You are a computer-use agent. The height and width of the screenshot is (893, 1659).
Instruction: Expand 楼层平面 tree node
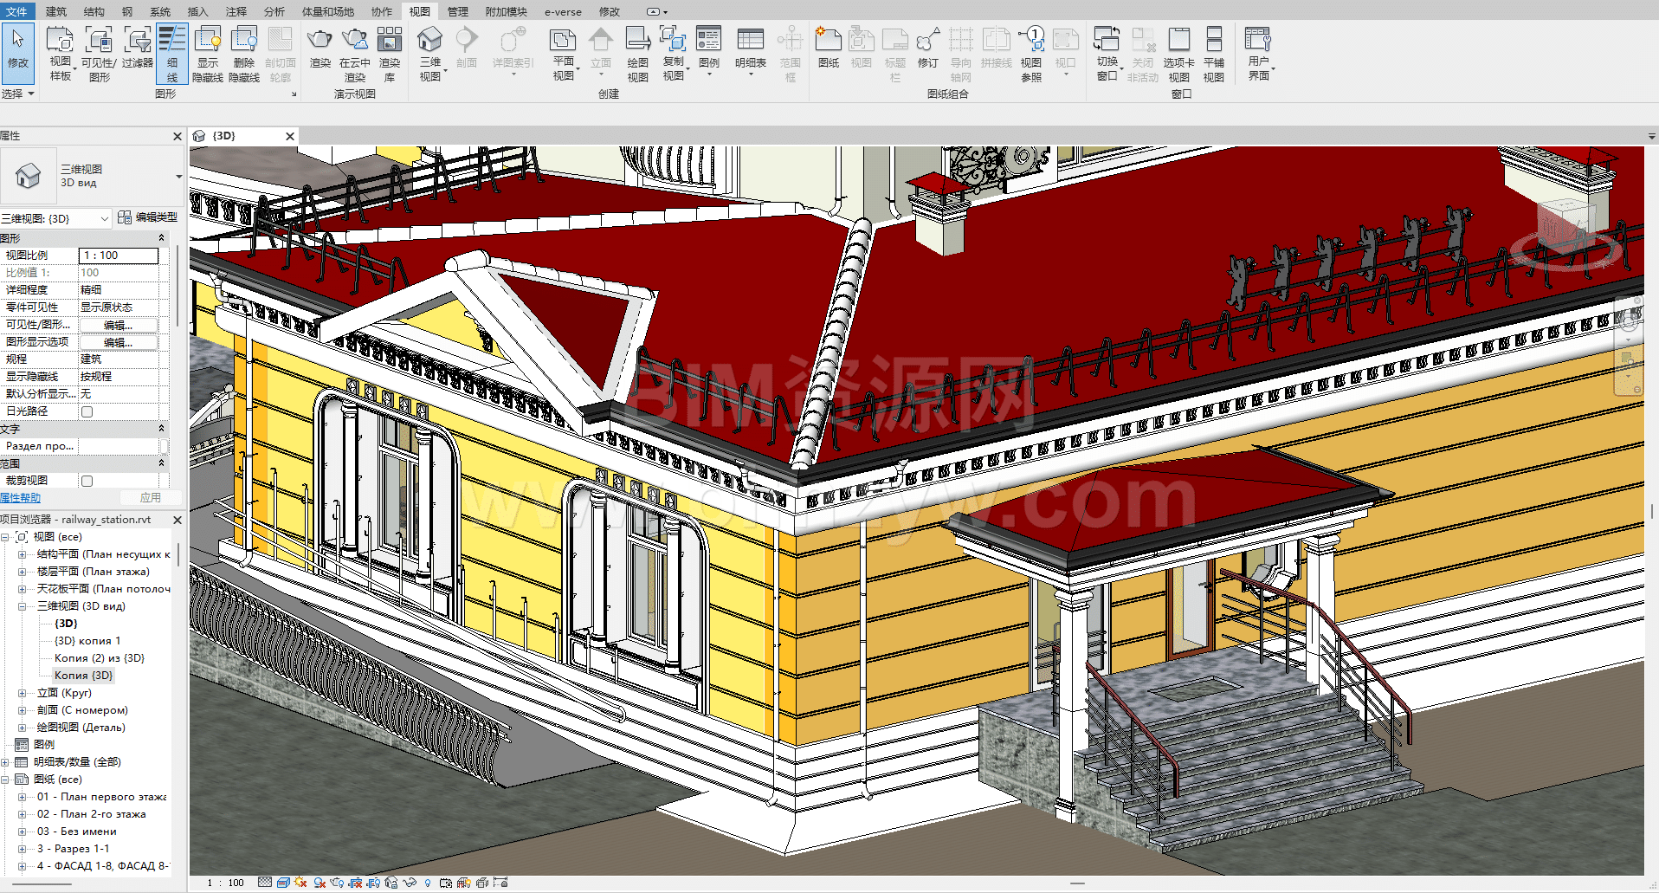click(23, 572)
